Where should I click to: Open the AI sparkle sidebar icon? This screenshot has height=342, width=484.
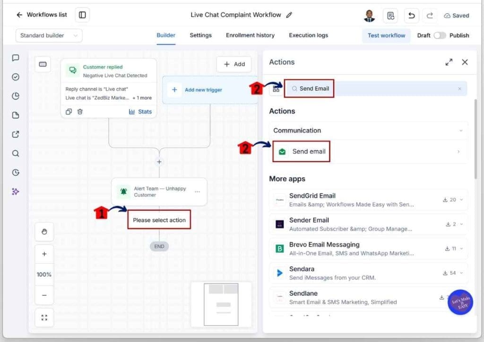[16, 192]
